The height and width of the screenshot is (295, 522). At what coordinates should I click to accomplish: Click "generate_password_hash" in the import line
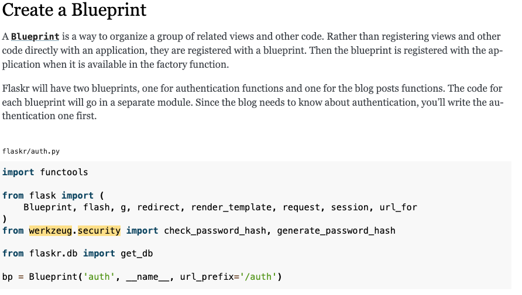pyautogui.click(x=336, y=230)
